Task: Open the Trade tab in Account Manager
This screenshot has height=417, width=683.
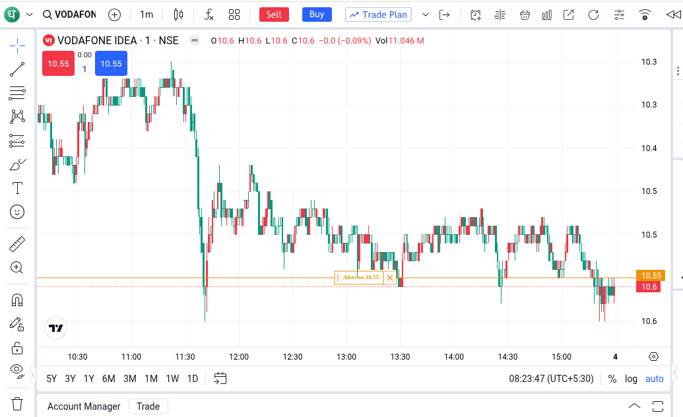Action: click(148, 406)
